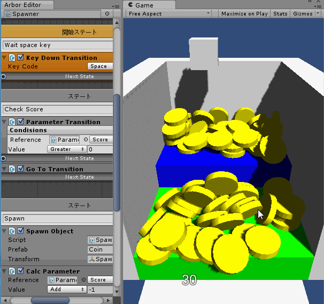Click the Param reference field in Condisions
This screenshot has width=324, height=304.
coord(65,140)
